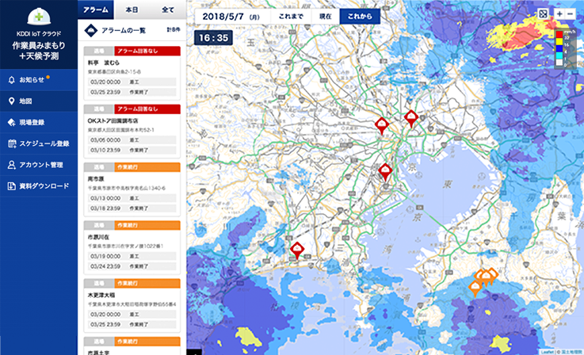Click the red 32 mm/h legend swatch
Viewport: 584px width, 355px height.
coord(559,34)
